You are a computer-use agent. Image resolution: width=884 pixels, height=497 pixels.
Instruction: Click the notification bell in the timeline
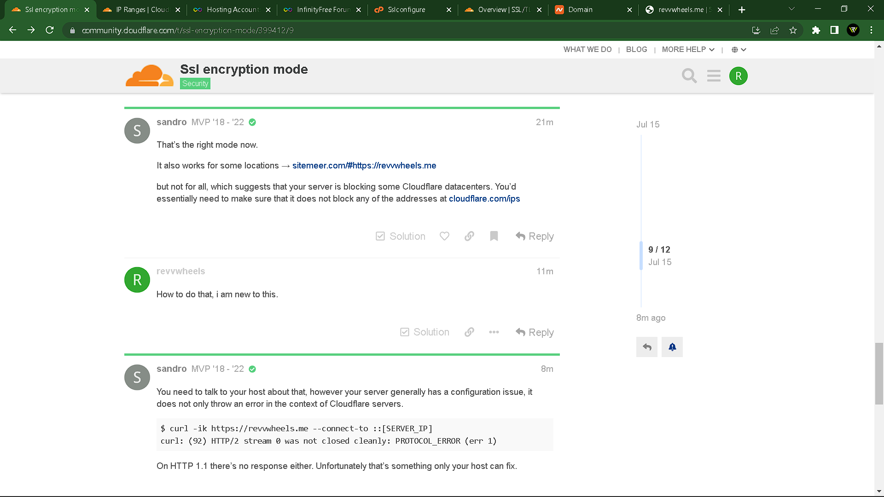[672, 347]
